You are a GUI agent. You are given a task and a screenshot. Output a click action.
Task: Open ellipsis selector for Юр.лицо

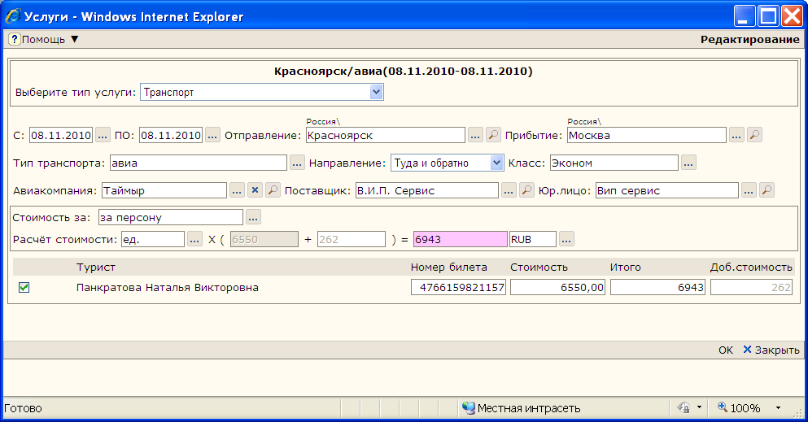749,190
